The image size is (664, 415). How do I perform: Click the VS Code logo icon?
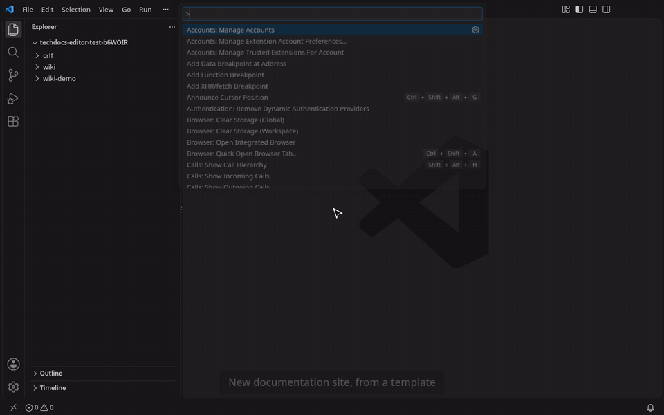pos(9,9)
